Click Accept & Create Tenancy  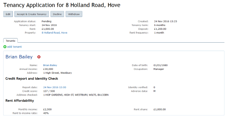coord(32,14)
